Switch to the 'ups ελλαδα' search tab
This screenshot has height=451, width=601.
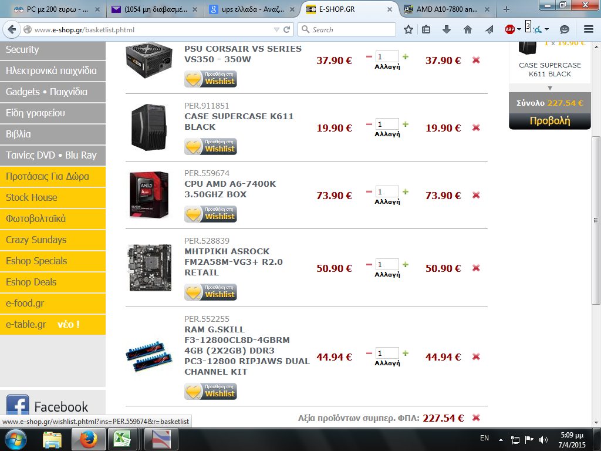(253, 9)
